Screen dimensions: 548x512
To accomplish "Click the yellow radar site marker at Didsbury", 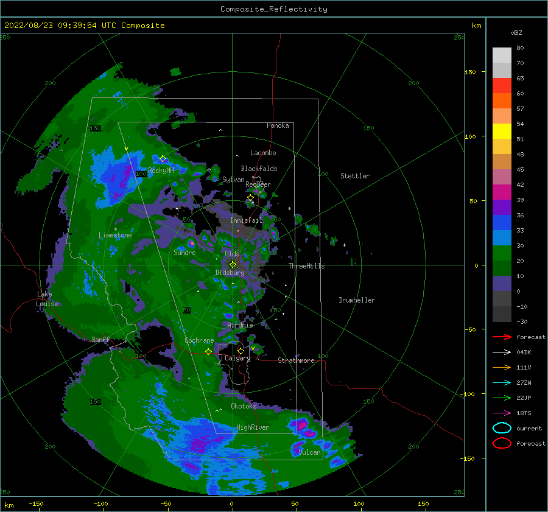I will [x=233, y=265].
